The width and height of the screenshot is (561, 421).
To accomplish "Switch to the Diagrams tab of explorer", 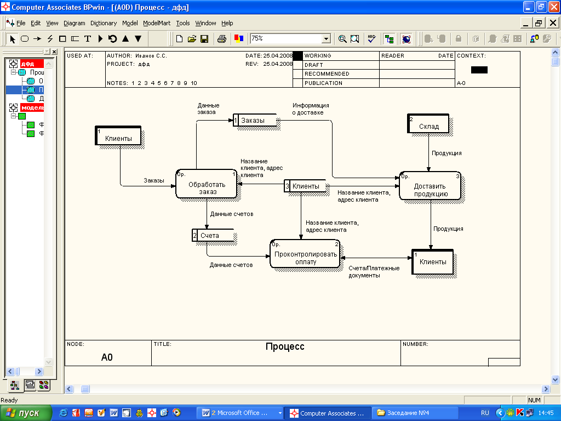I will pos(30,385).
